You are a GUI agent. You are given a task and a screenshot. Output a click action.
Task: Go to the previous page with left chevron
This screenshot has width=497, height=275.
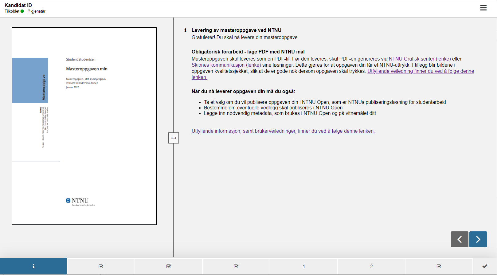coord(460,239)
